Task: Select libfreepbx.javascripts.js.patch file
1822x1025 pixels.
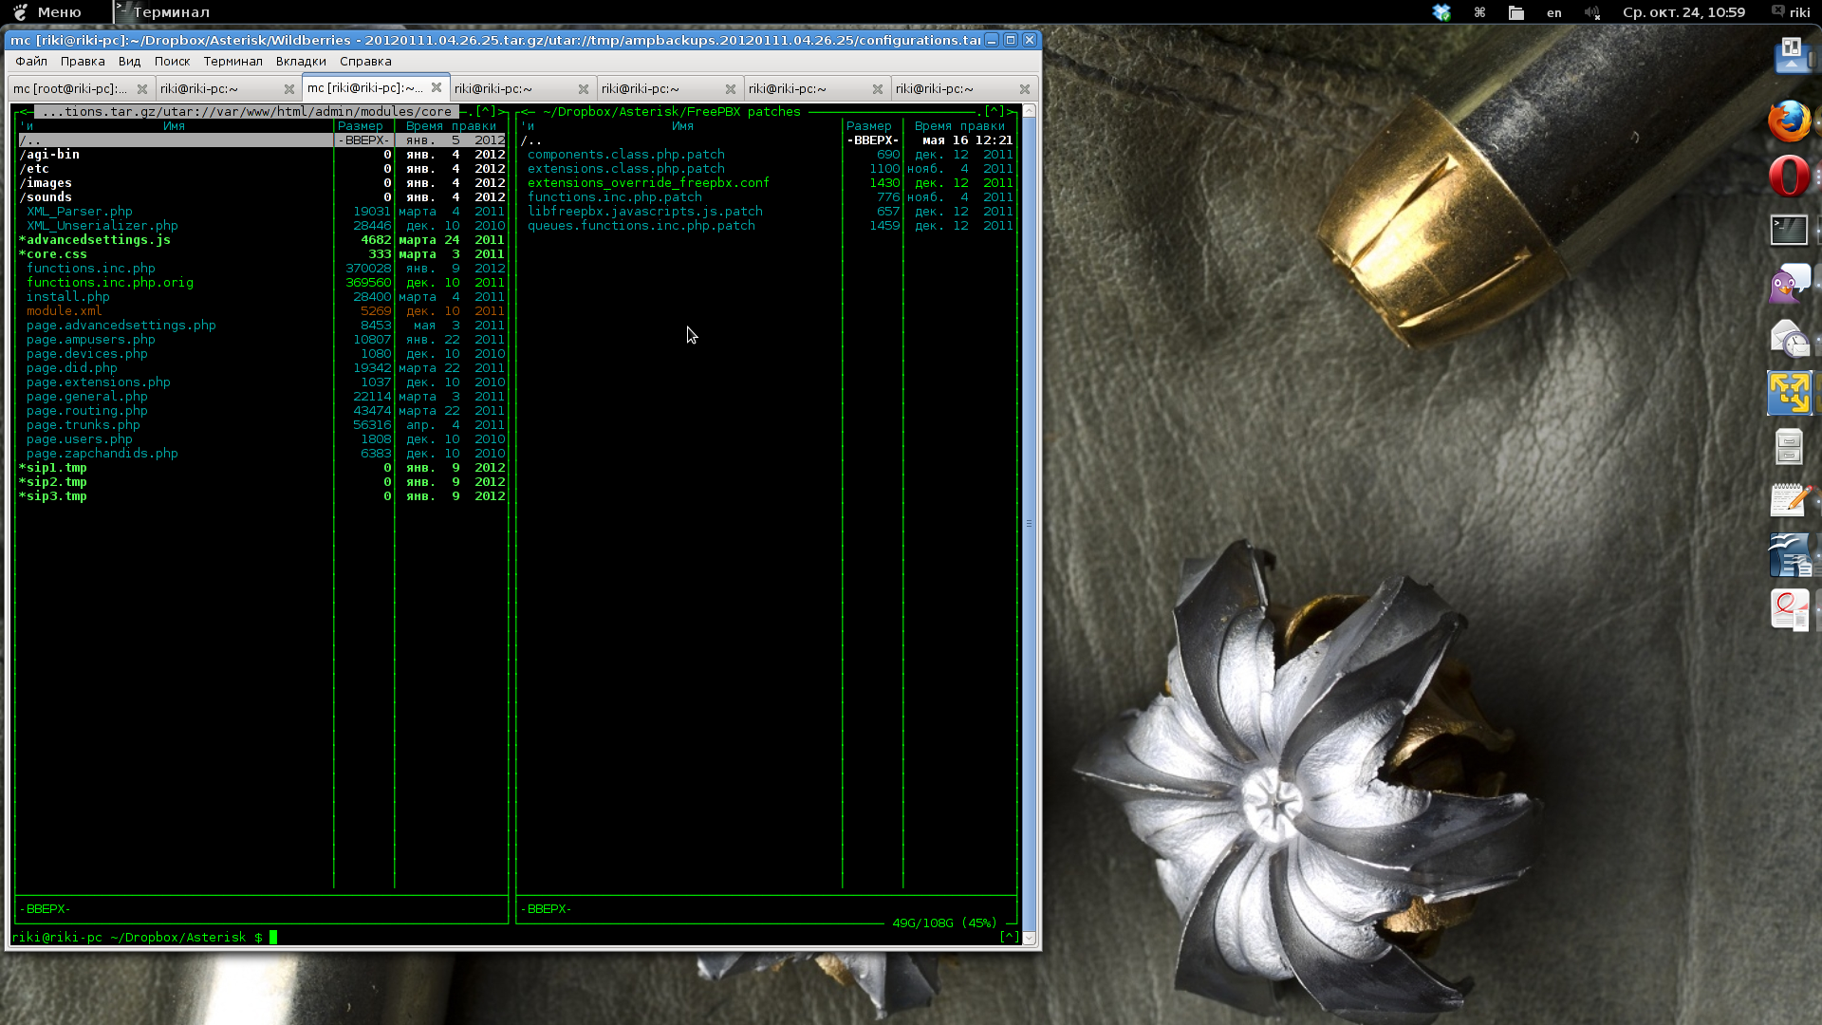Action: click(x=767, y=211)
